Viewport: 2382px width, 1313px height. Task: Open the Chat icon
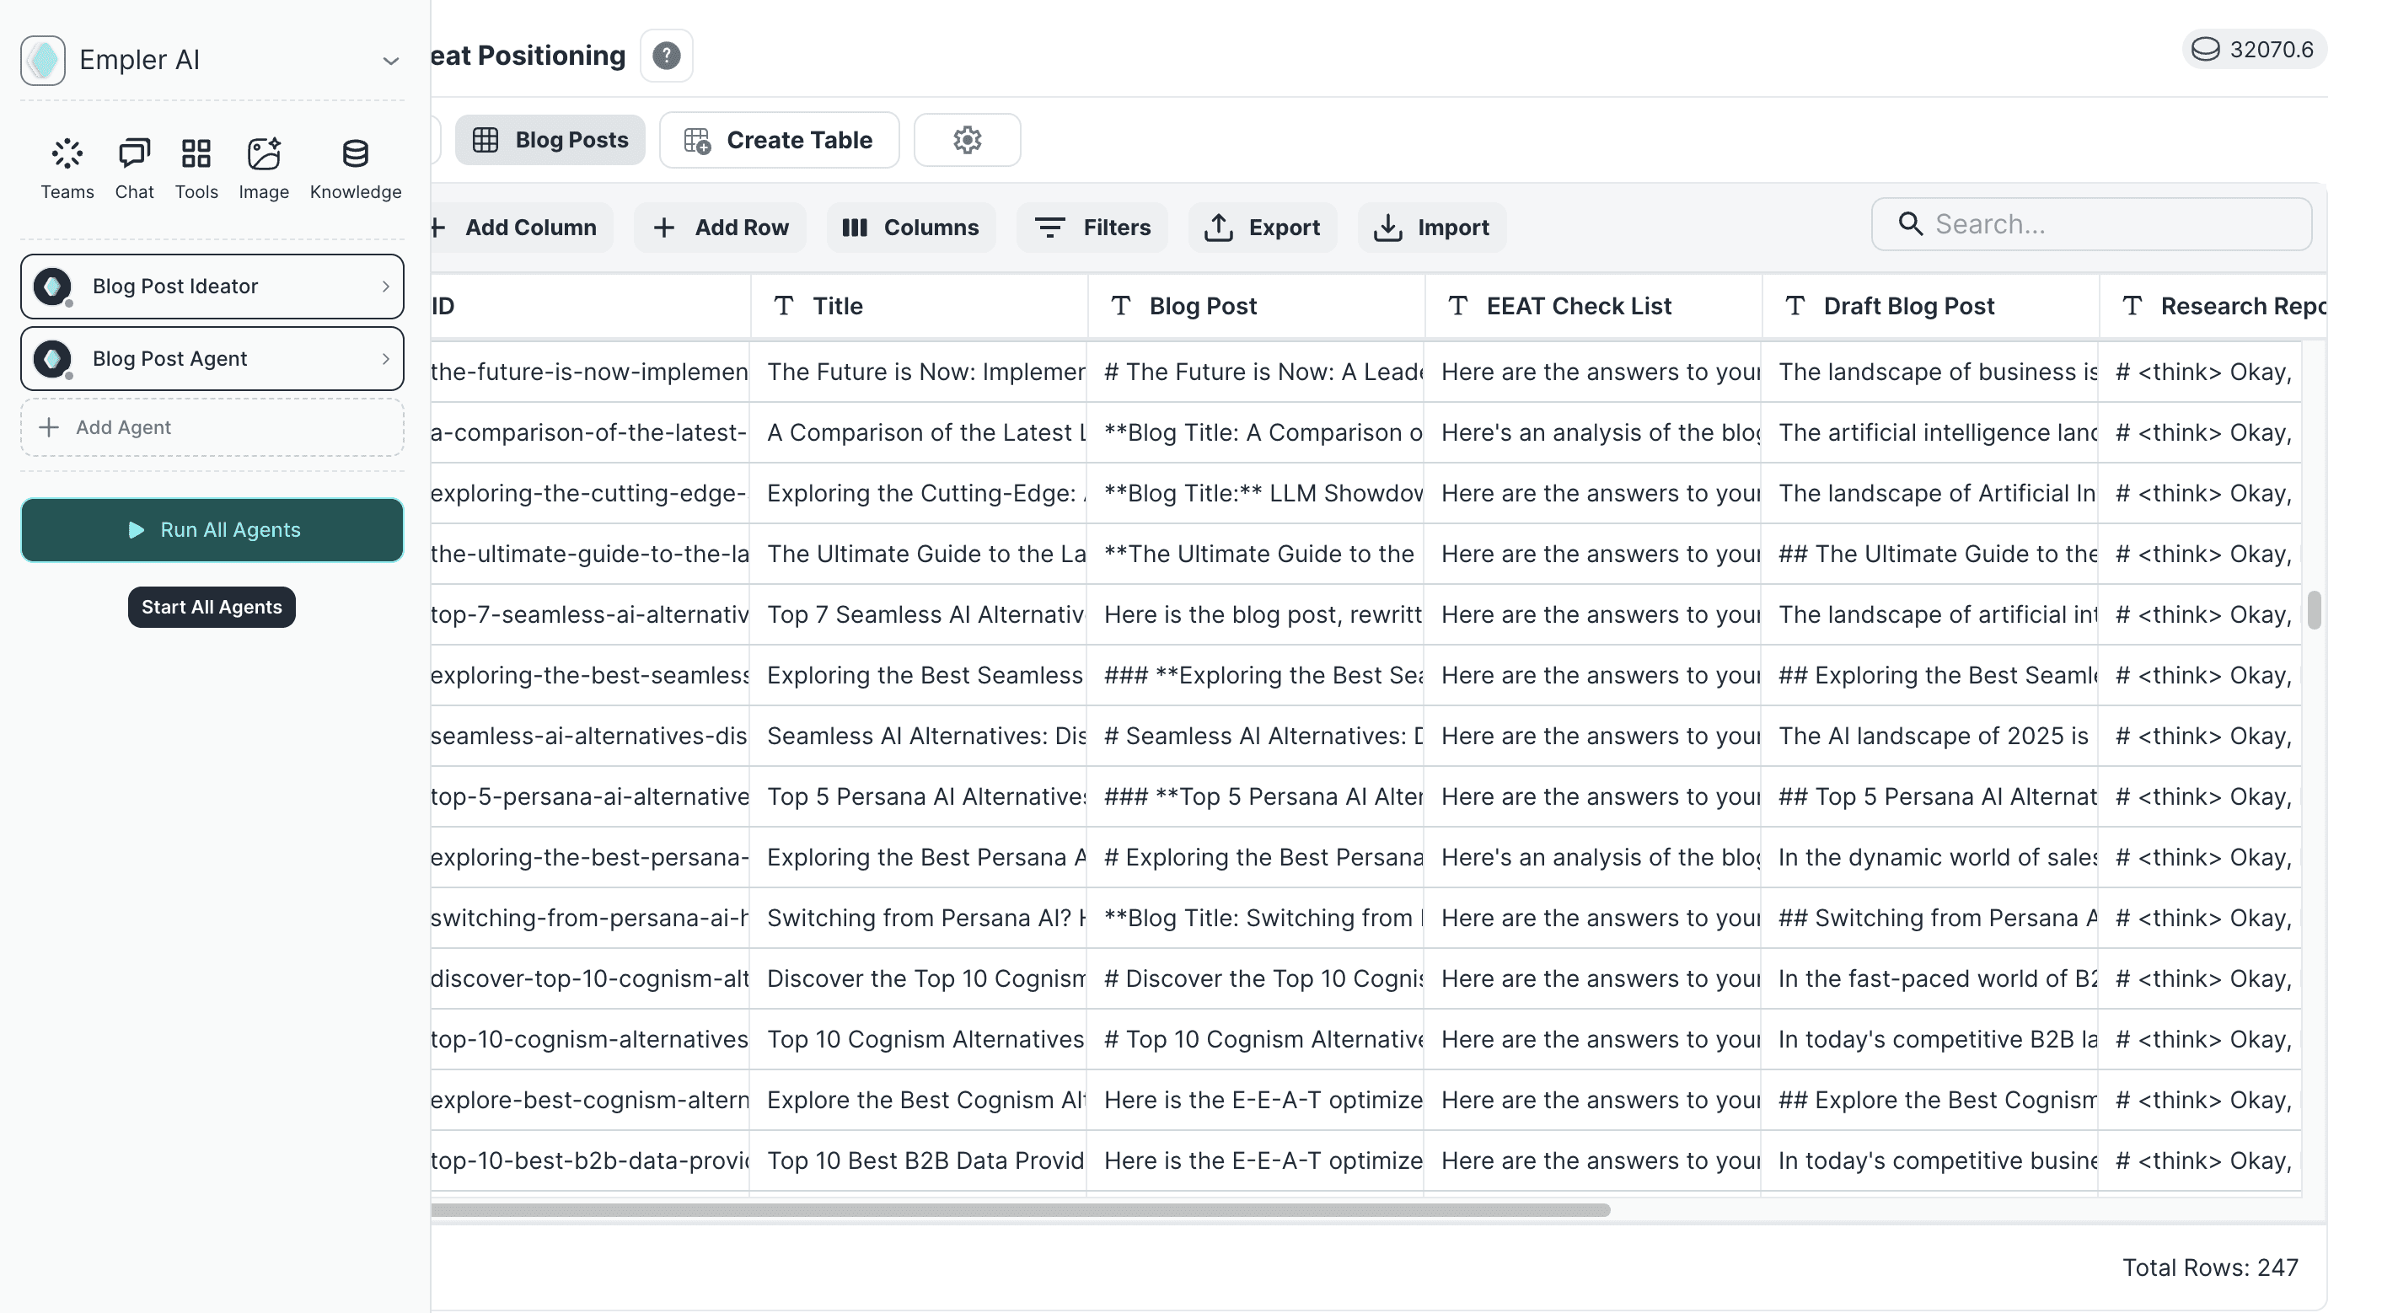point(134,153)
